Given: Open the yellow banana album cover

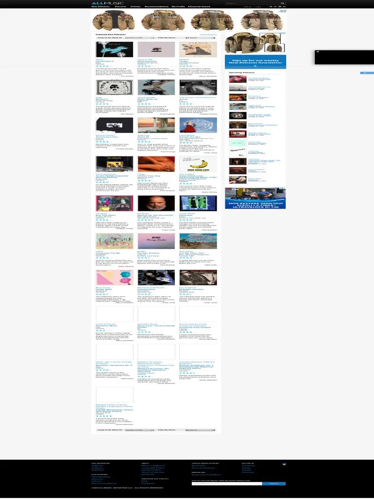Looking at the screenshot, I should tap(198, 164).
